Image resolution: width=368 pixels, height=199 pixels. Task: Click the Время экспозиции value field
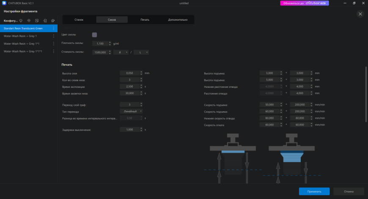coord(129,87)
